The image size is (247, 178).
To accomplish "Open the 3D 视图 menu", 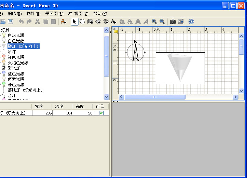I will [x=78, y=14].
